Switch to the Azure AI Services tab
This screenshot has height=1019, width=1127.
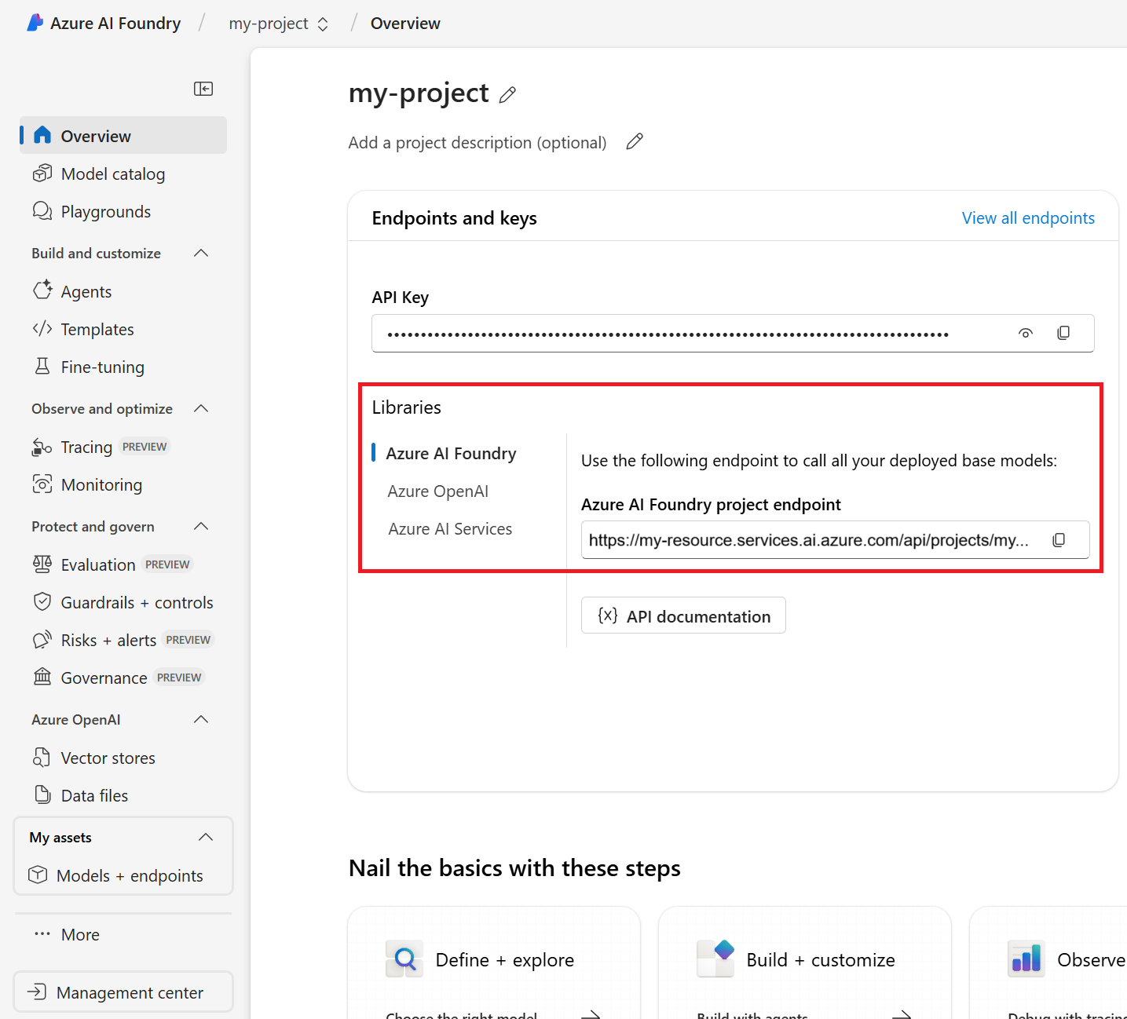point(450,528)
